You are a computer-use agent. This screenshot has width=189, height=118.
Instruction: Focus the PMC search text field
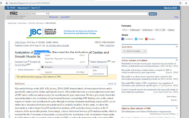[98, 14]
